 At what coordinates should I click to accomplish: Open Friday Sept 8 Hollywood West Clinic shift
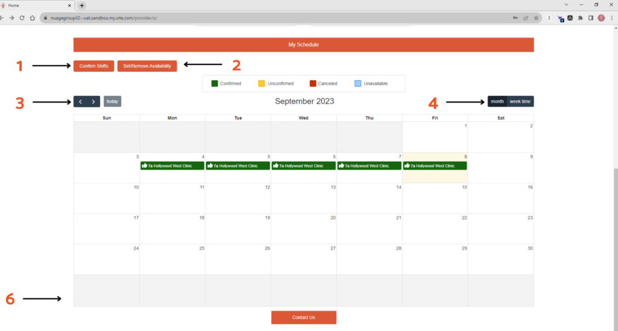click(x=435, y=166)
